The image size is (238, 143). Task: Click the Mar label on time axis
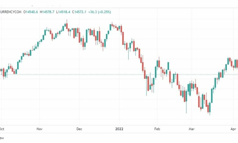coord(192,129)
